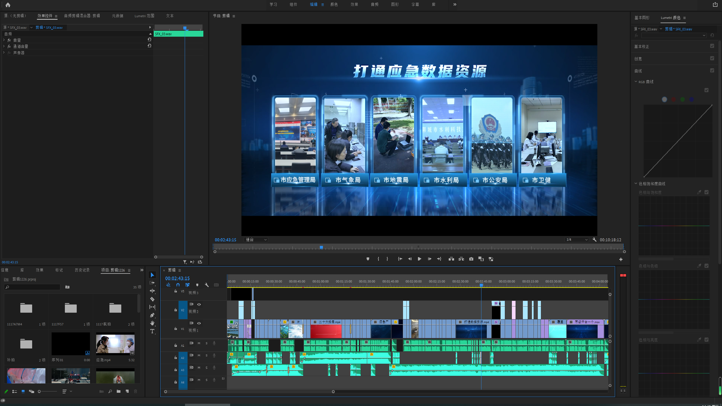The image size is (722, 406).
Task: Select the Type tool
Action: click(x=152, y=331)
